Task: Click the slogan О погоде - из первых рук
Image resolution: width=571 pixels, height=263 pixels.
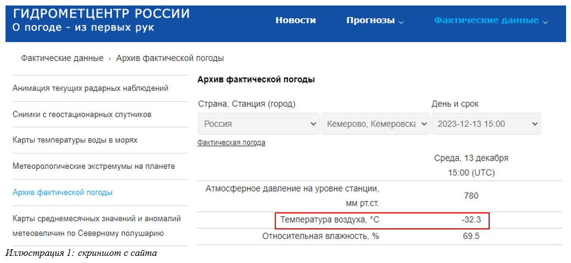Action: 84,28
